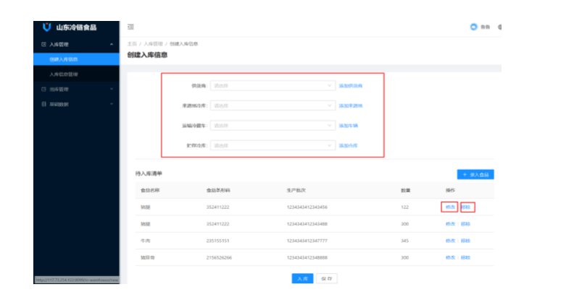Click the 出库管理 menu icon in sidebar

(43, 90)
